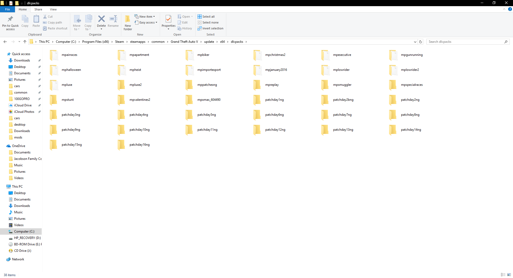The width and height of the screenshot is (513, 278).
Task: Click Grand Theft Auto V breadcrumb
Action: pyautogui.click(x=184, y=42)
